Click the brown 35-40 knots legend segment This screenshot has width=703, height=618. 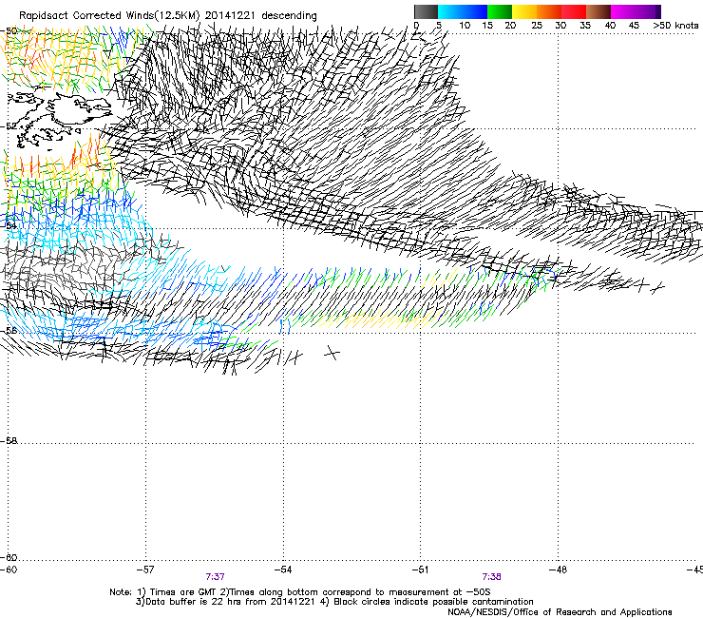point(598,11)
